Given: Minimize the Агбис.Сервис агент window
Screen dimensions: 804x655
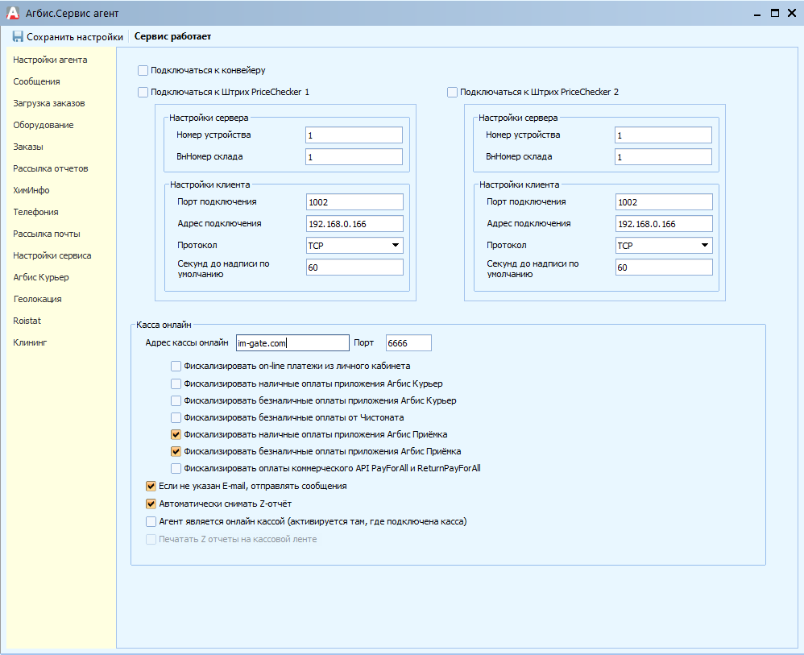Looking at the screenshot, I should coord(756,14).
